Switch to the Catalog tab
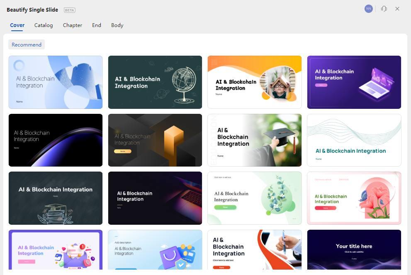 (x=44, y=25)
